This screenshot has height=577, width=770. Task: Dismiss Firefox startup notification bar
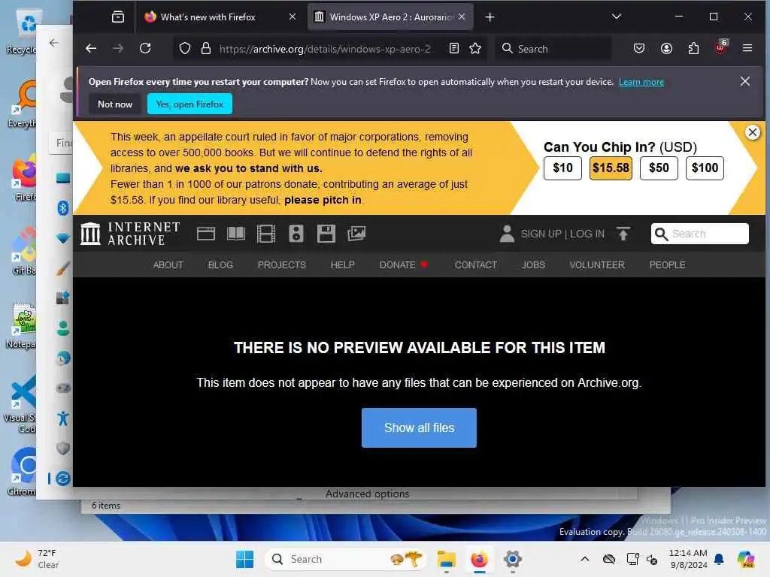[x=745, y=81]
